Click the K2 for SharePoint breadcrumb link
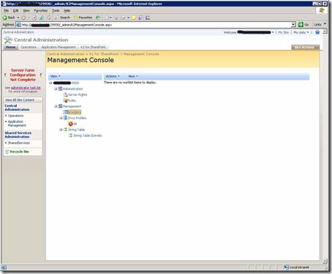This screenshot has width=332, height=274. [104, 54]
